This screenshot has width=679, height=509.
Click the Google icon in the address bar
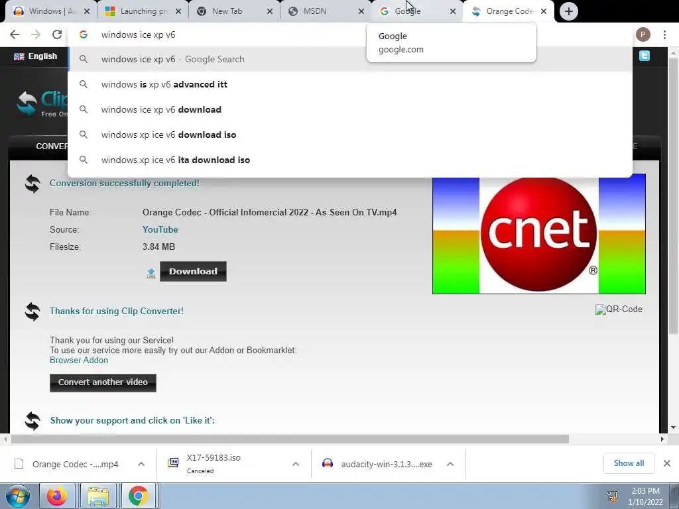(x=84, y=34)
